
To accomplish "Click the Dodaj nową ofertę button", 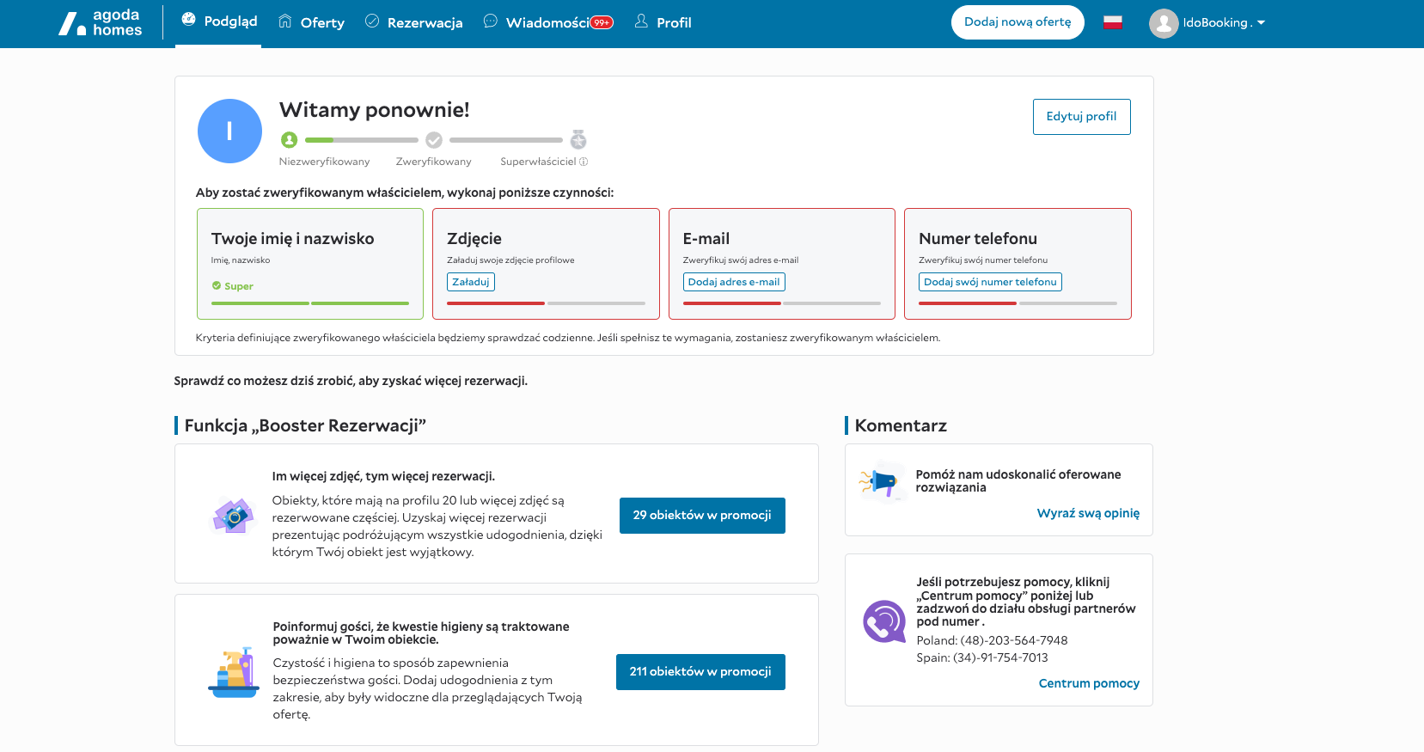I will click(x=1018, y=22).
